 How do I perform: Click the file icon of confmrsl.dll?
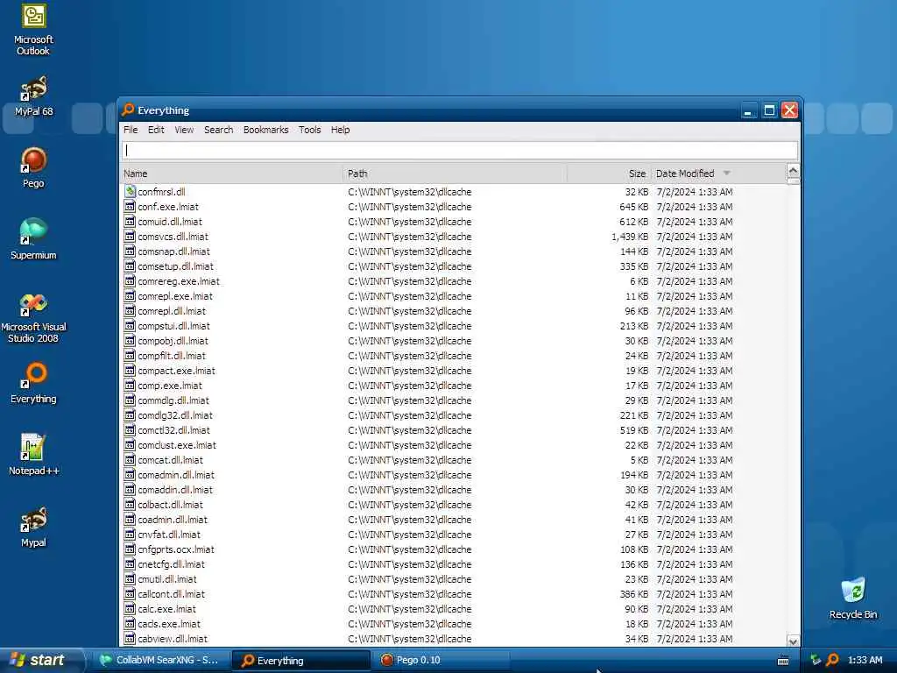click(130, 192)
